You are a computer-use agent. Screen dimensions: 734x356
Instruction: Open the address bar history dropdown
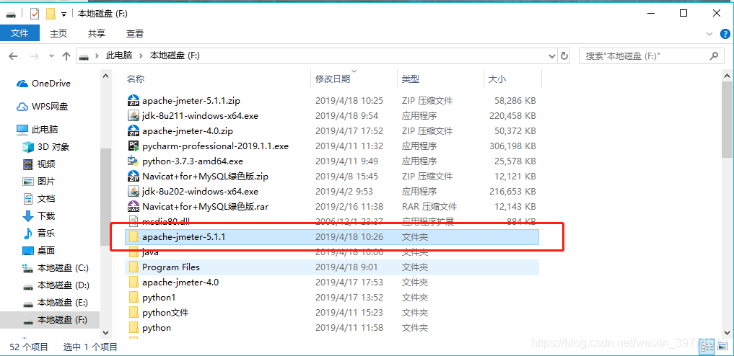(551, 56)
